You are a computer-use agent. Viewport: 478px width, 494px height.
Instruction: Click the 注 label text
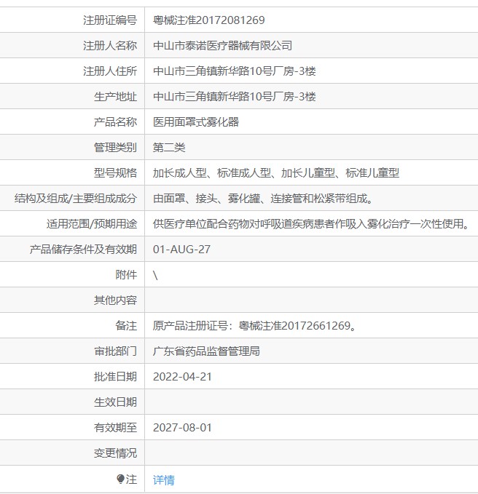131,479
